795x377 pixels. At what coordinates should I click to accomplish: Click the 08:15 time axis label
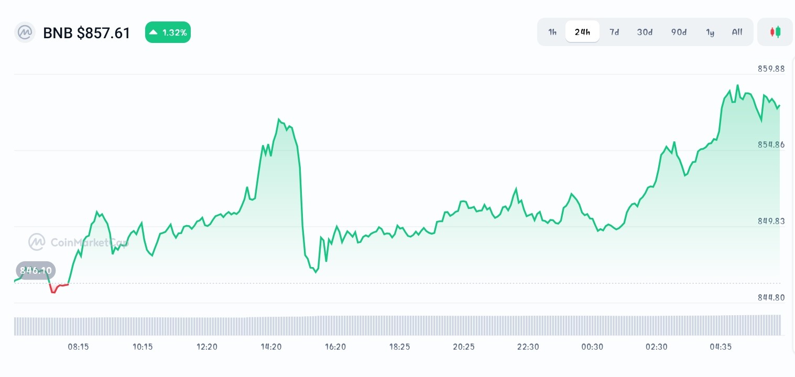coord(78,347)
